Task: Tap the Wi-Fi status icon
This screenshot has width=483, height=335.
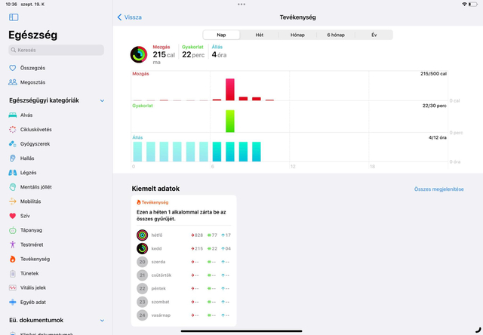Action: coord(464,5)
